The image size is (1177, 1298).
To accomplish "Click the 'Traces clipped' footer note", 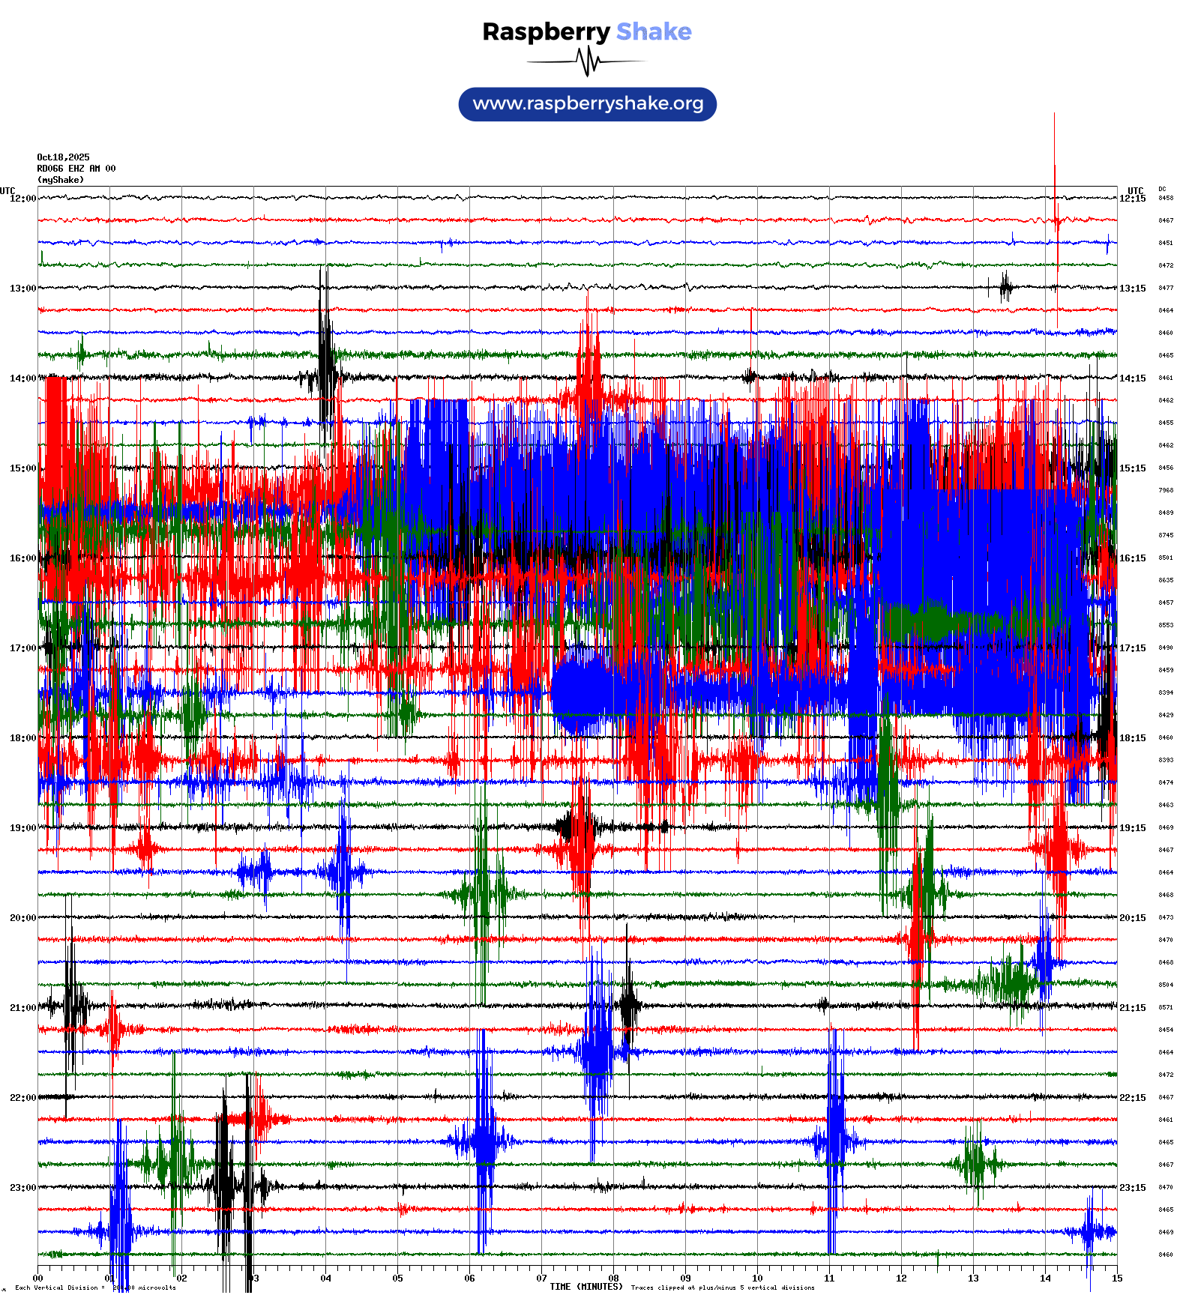I will tap(723, 1288).
